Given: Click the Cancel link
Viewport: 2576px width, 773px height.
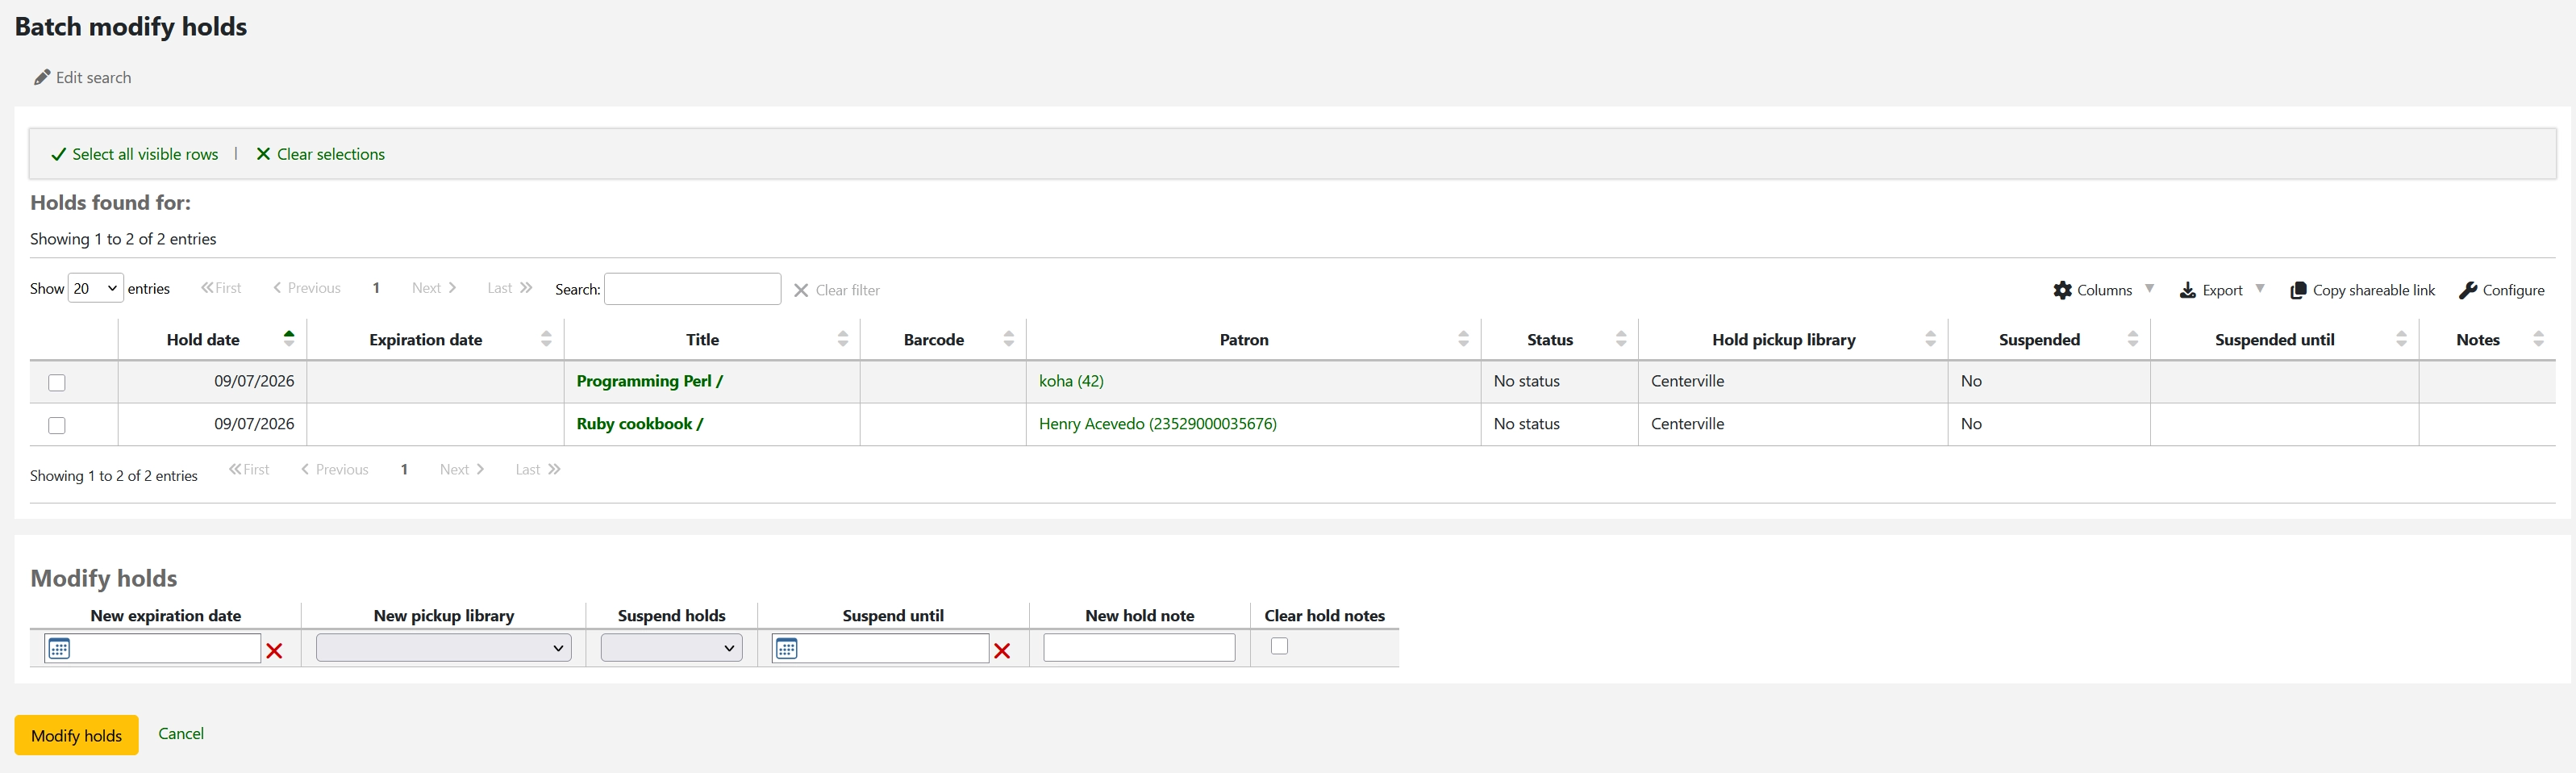Looking at the screenshot, I should click(181, 733).
